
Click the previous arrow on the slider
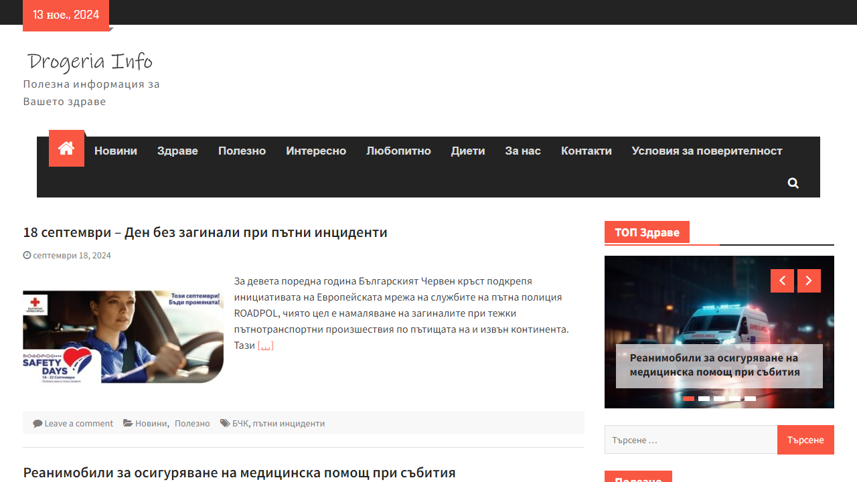[x=782, y=280]
